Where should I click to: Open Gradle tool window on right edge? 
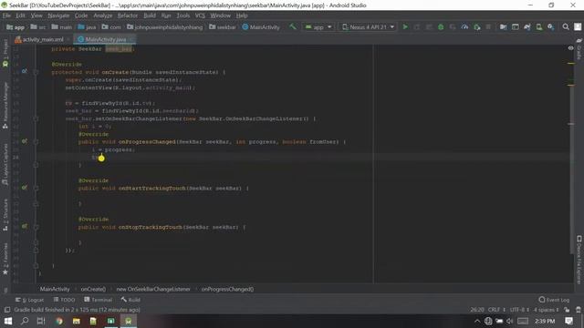pyautogui.click(x=579, y=49)
